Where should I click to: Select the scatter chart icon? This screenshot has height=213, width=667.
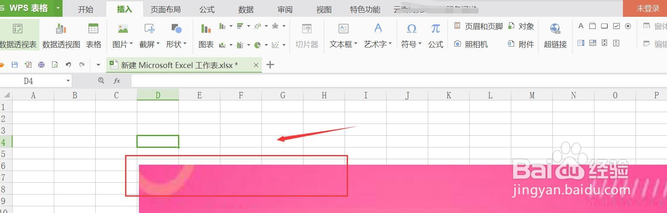[275, 45]
